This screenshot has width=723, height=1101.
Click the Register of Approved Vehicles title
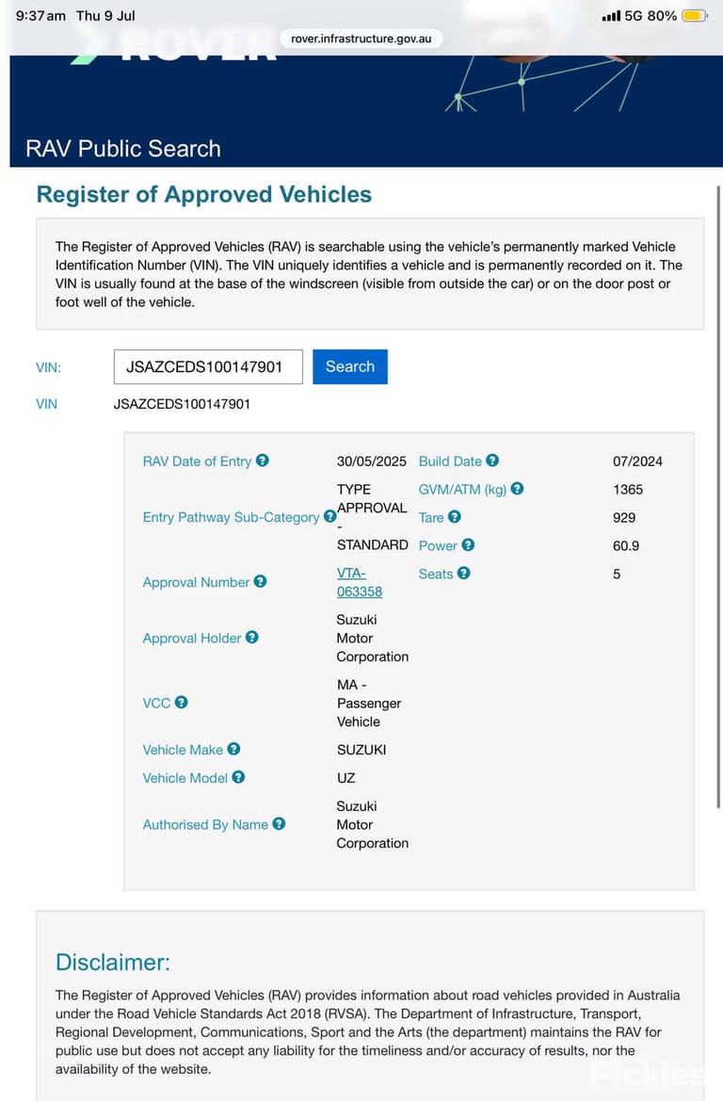[x=204, y=195]
